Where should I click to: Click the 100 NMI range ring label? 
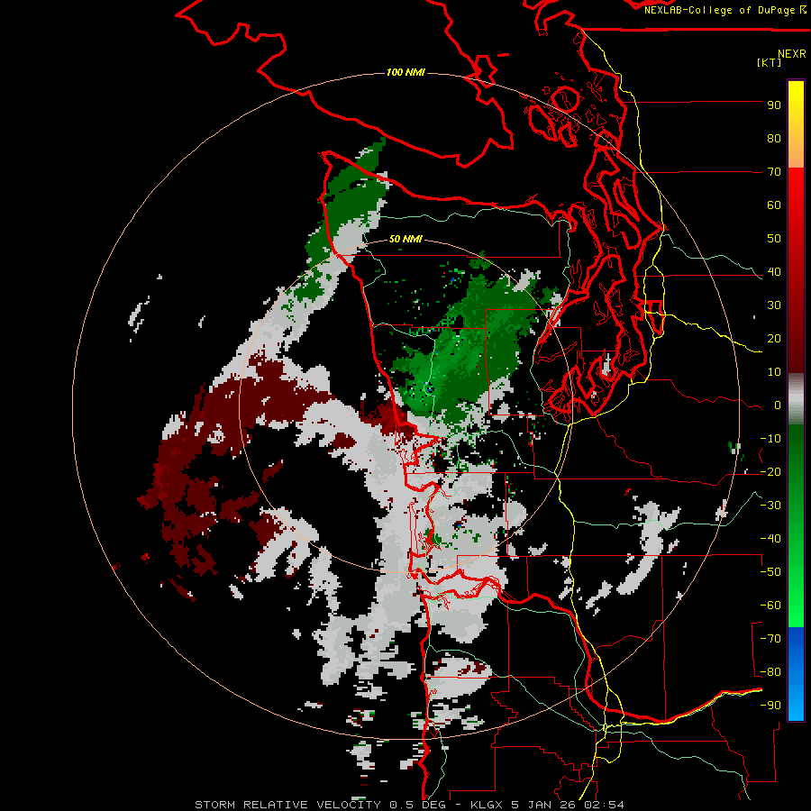point(405,72)
